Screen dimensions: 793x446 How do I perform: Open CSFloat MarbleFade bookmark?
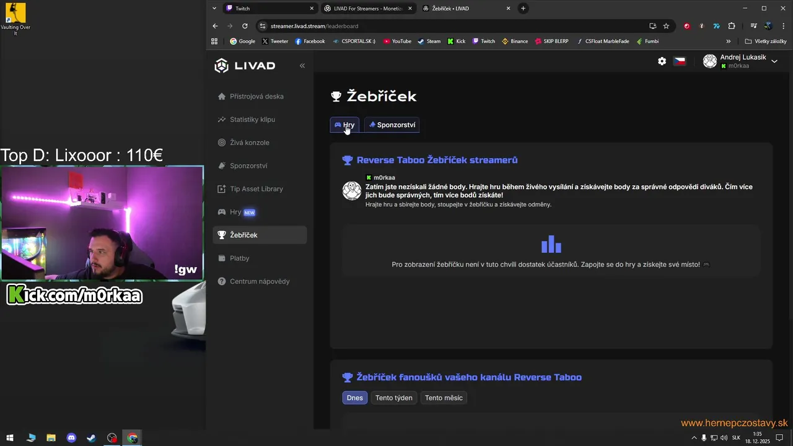[x=602, y=42]
